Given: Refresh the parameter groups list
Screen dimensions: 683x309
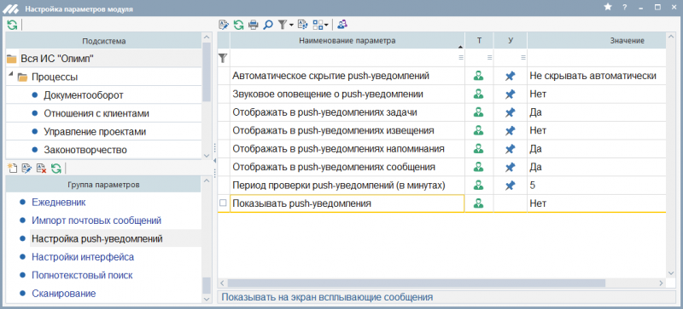Looking at the screenshot, I should [55, 169].
